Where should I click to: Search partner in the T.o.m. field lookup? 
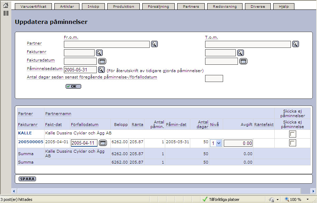coord(295,44)
